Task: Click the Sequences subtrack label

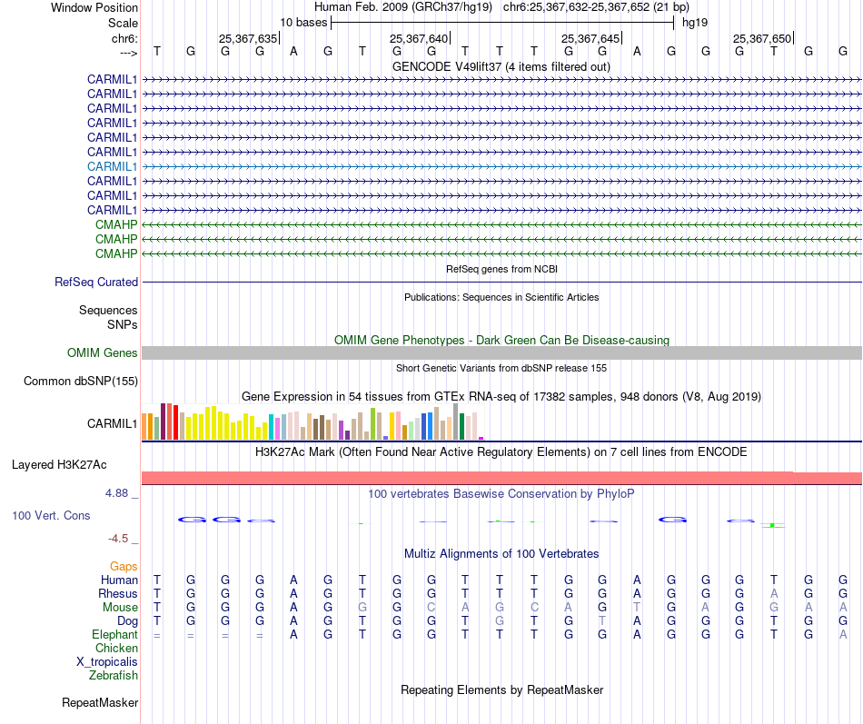Action: pos(108,310)
